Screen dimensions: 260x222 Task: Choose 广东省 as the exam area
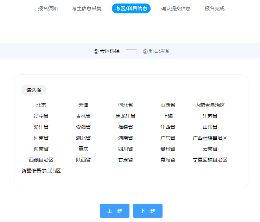(168, 138)
